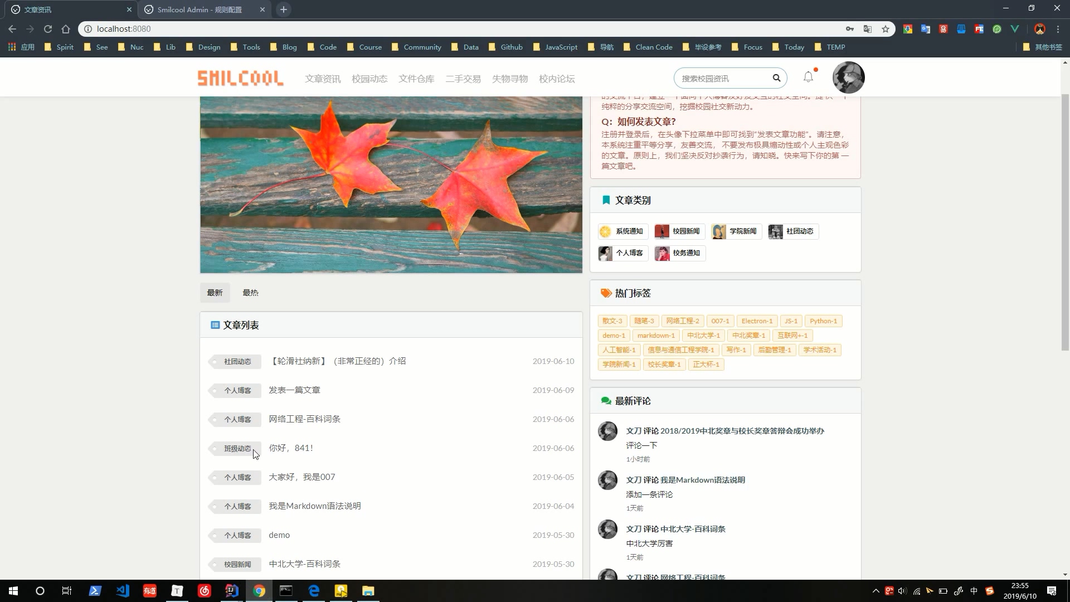Open the user avatar menu
The width and height of the screenshot is (1070, 602).
[848, 77]
